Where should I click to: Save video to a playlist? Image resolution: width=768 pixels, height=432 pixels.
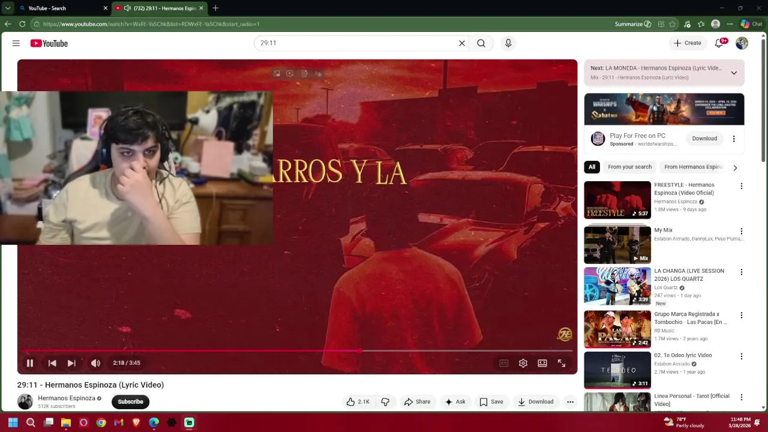[491, 402]
